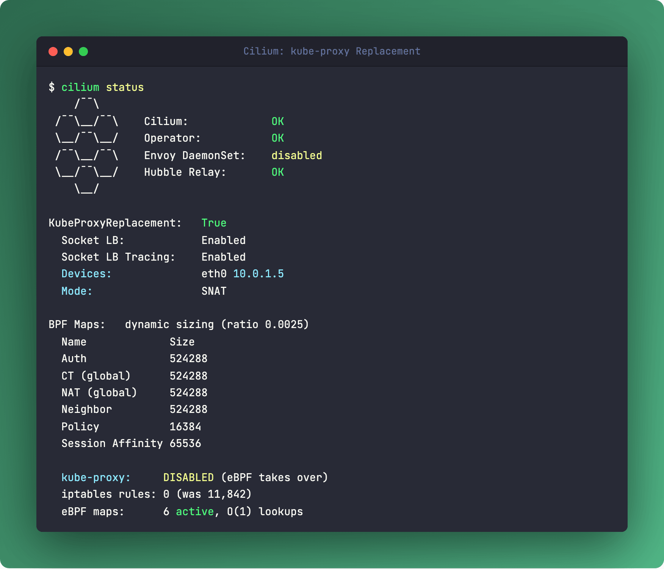Viewport: 664px width, 569px height.
Task: Click the 'Hubble Relay:' label
Action: click(185, 172)
